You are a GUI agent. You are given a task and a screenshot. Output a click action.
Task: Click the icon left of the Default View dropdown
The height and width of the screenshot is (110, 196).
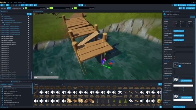click(184, 8)
